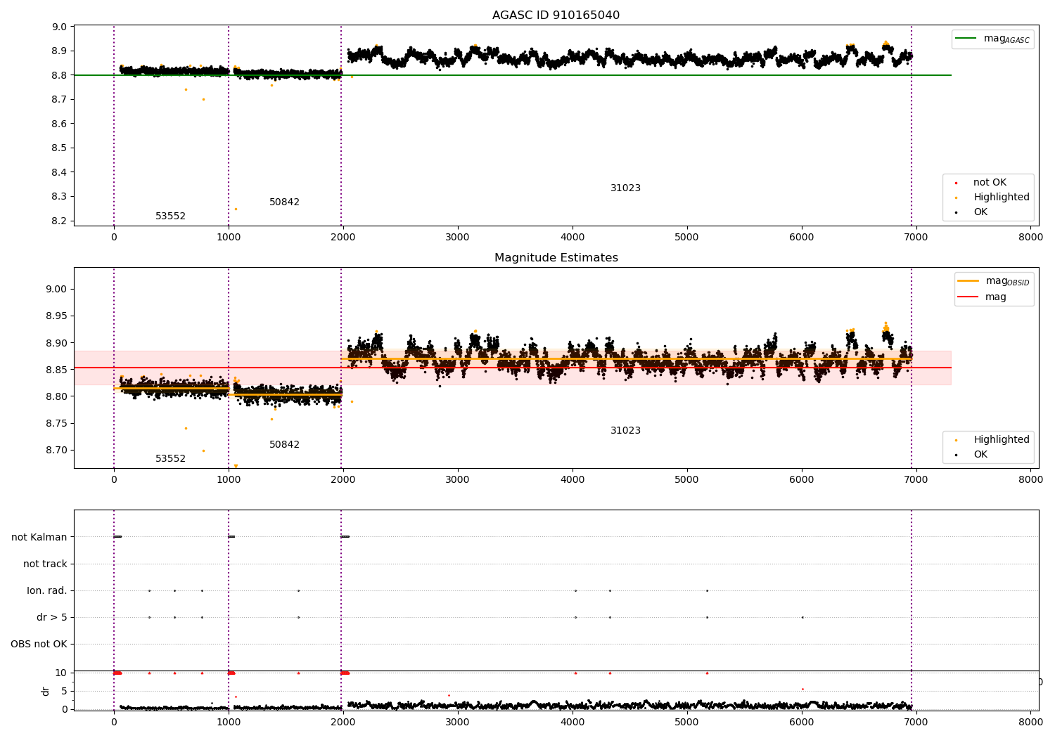The height and width of the screenshot is (738, 1055).
Task: Click label "31023" in the Magnitude Estimates plot
Action: point(625,431)
